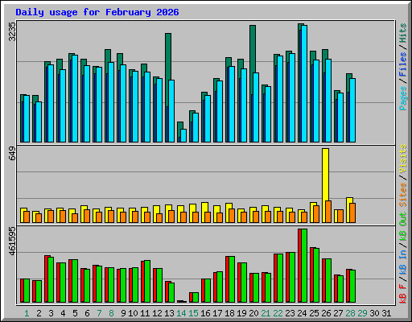The width and height of the screenshot is (412, 322).
Task: Click day label 7 on the axis
Action: point(99,313)
